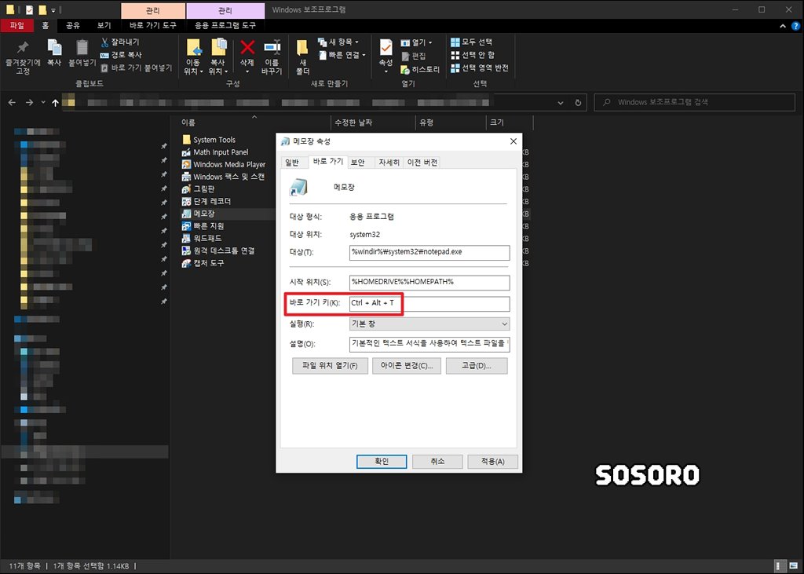Select the 단계 레코더 shortcut
The image size is (804, 574).
[206, 201]
